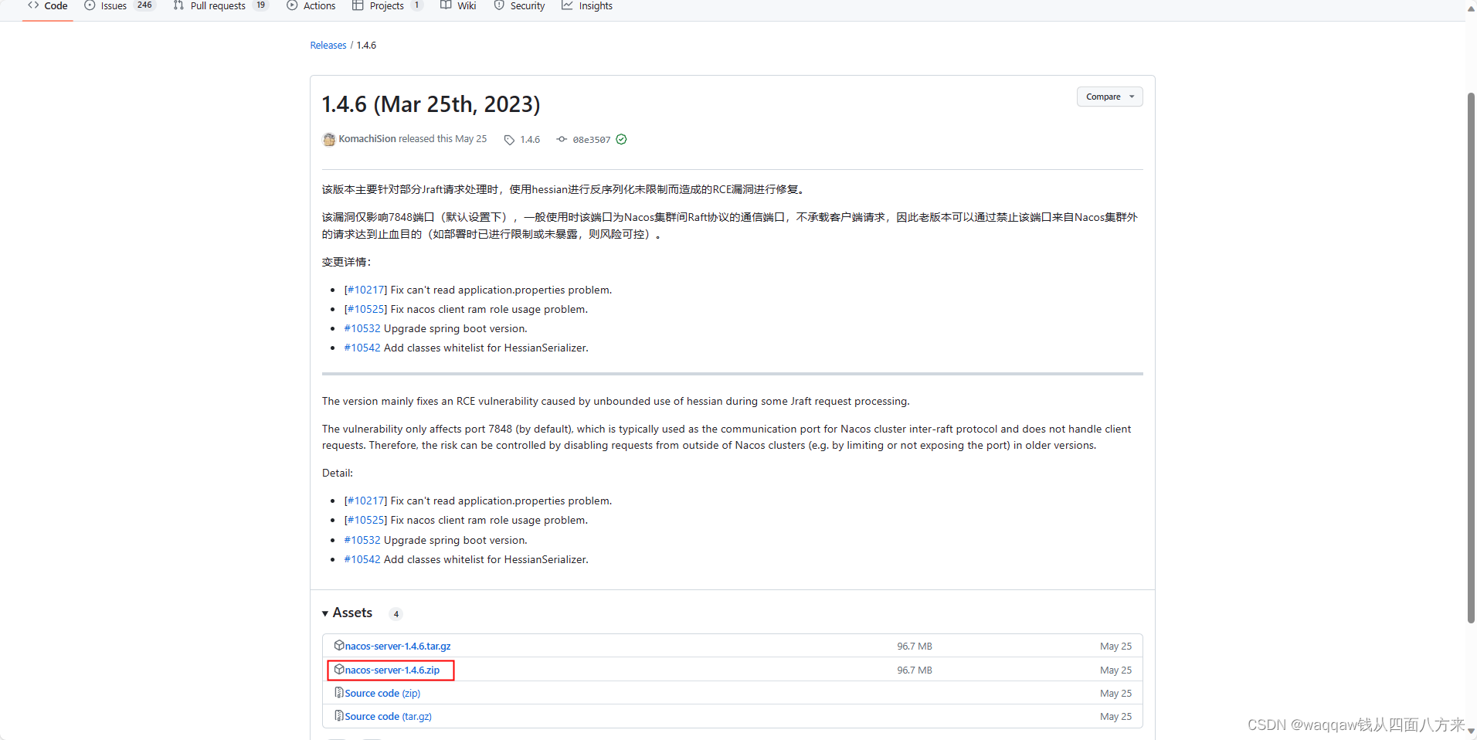The image size is (1477, 740).
Task: Click the scrollbar up arrow
Action: [1471, 8]
